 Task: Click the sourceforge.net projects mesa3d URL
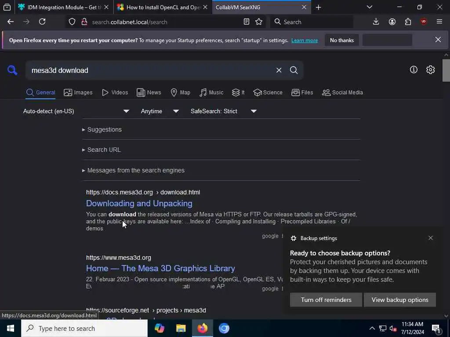146,310
